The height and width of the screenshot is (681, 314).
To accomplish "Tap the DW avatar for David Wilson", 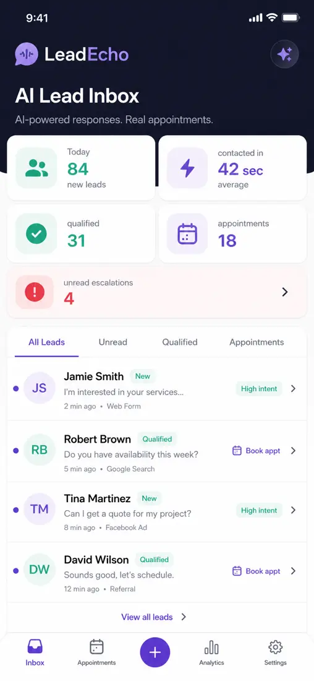I will (40, 570).
